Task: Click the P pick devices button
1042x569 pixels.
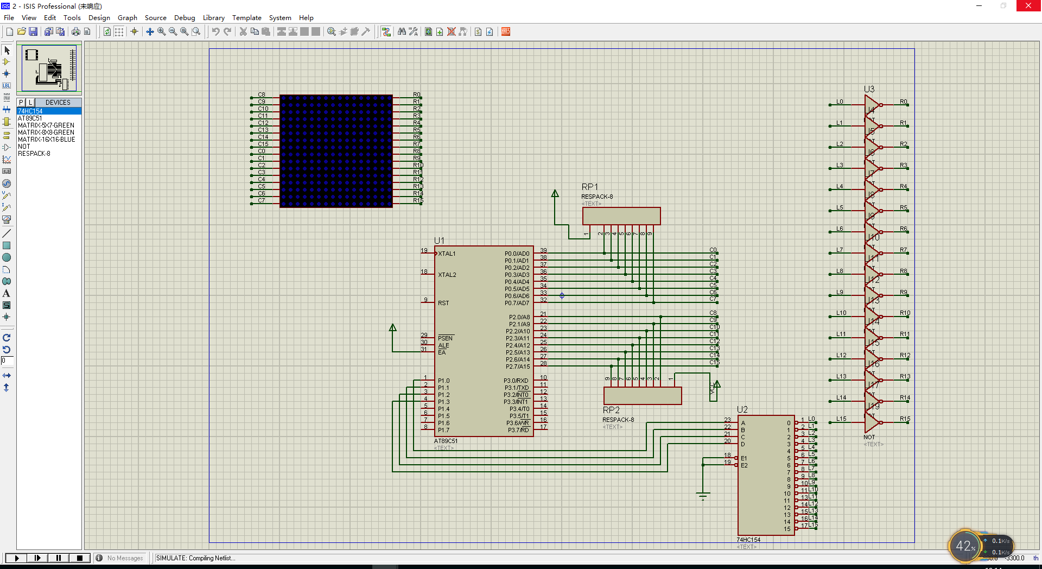Action: tap(21, 102)
